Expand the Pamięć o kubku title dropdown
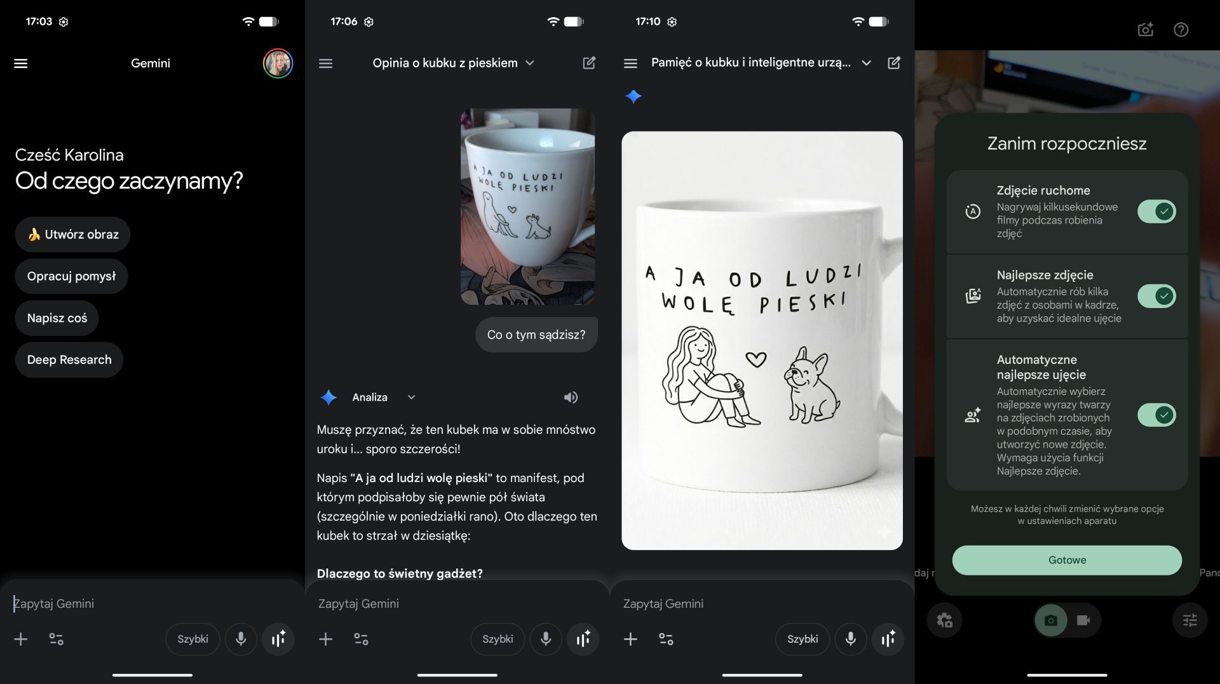Viewport: 1220px width, 684px height. pyautogui.click(x=865, y=63)
